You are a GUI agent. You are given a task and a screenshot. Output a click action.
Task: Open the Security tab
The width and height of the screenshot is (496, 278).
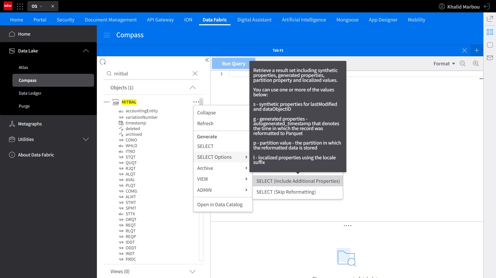click(65, 20)
